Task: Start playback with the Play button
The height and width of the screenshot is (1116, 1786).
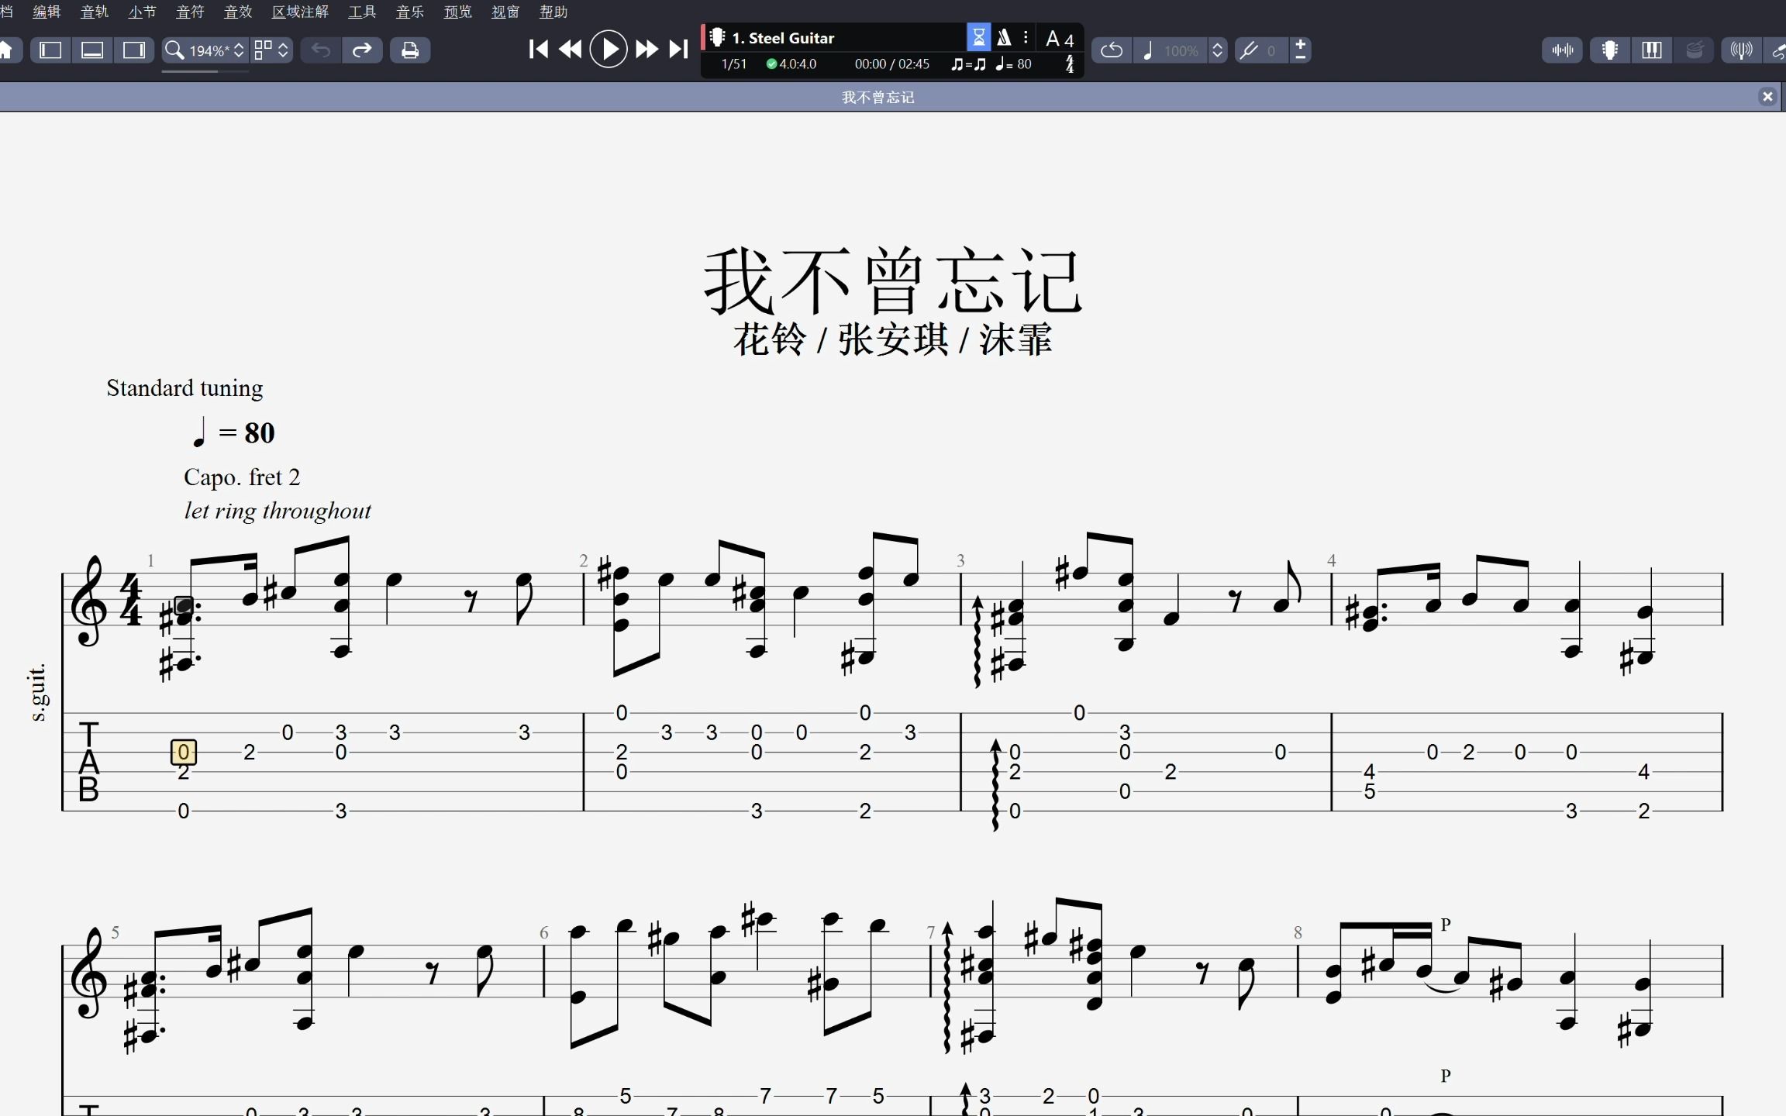Action: pos(609,50)
